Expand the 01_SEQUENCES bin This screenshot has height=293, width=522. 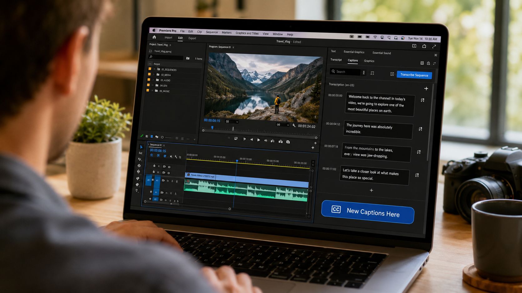154,69
